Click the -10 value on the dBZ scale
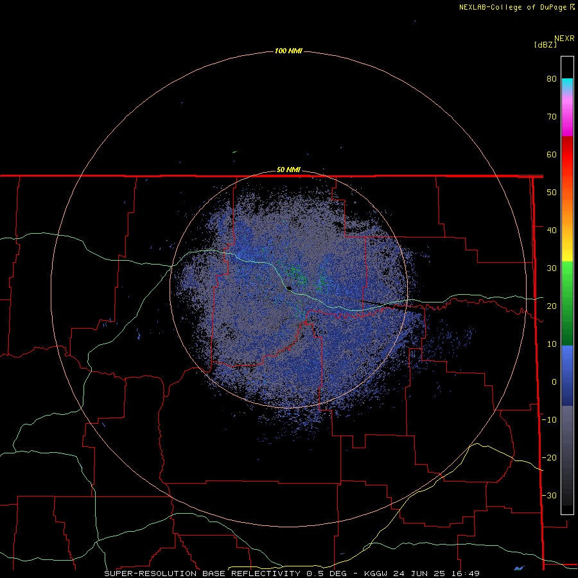Image resolution: width=578 pixels, height=578 pixels. (x=549, y=420)
